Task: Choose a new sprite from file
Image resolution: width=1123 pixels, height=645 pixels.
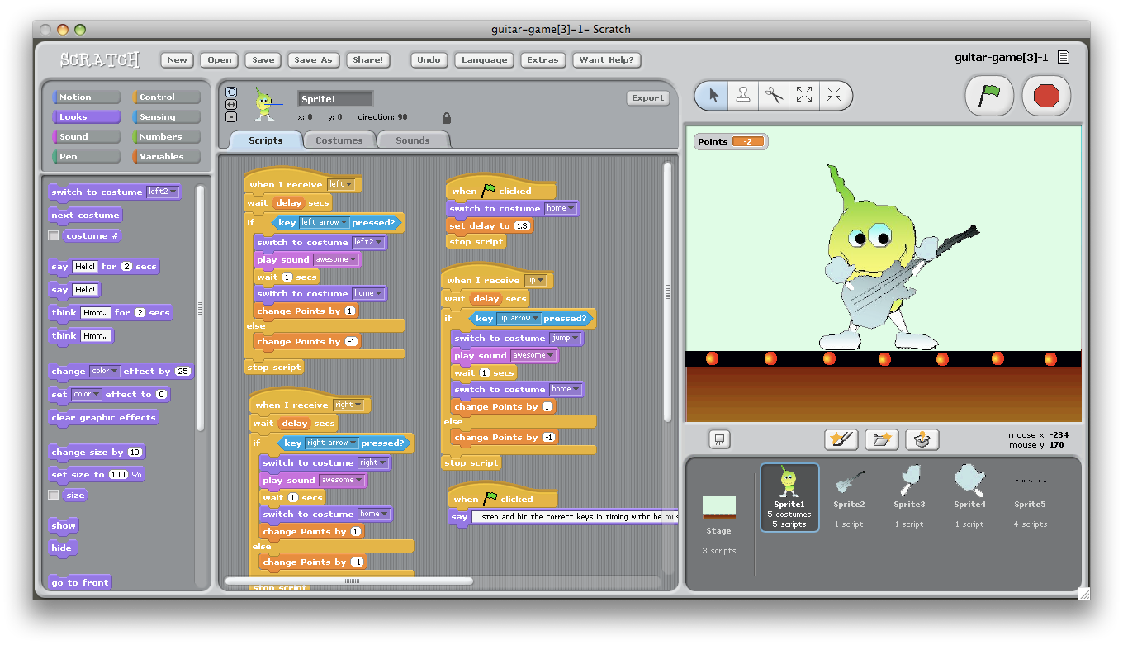Action: tap(882, 439)
